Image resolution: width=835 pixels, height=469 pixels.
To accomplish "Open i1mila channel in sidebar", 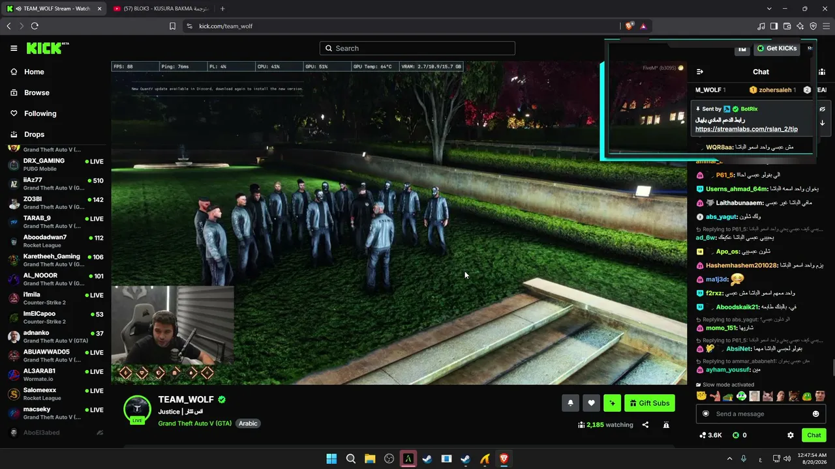I will 55,298.
